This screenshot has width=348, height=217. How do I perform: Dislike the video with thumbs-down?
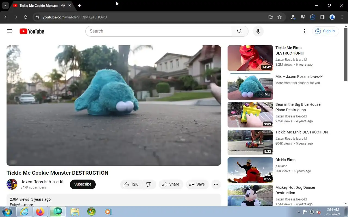149,184
